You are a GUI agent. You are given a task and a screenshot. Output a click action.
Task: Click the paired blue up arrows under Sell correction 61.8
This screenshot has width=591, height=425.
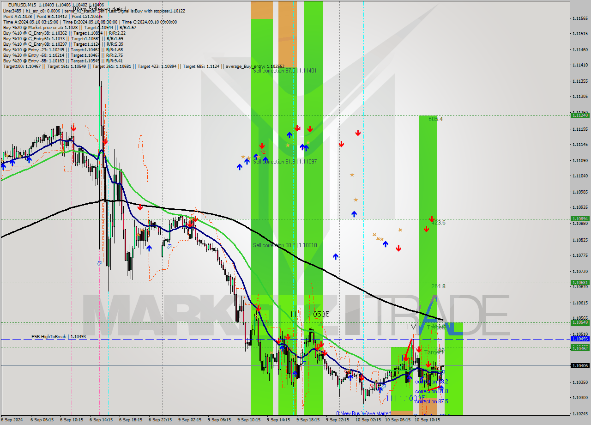(x=304, y=147)
